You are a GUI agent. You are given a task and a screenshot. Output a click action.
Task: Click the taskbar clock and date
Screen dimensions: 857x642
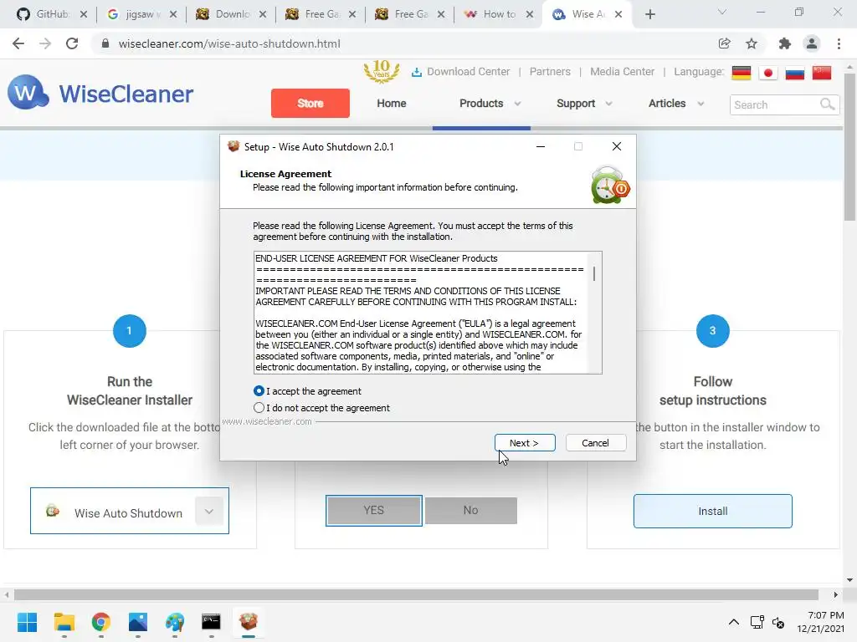click(x=820, y=622)
